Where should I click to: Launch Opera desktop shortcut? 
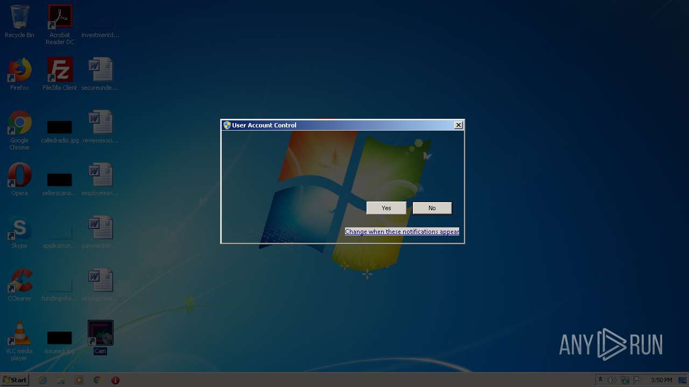pos(19,180)
